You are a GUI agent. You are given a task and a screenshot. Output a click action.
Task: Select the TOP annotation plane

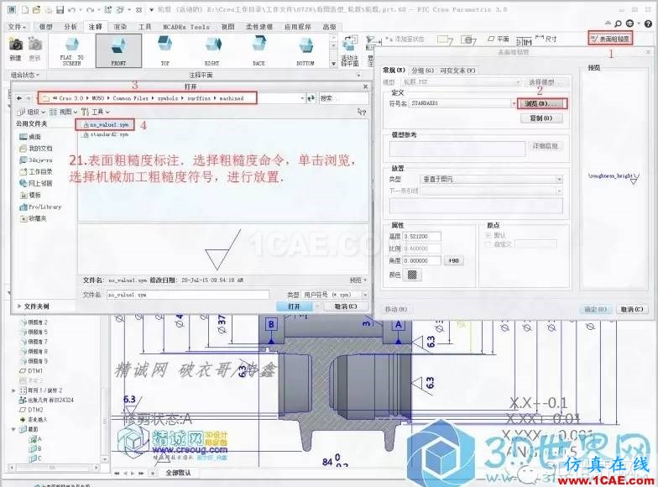(x=164, y=50)
